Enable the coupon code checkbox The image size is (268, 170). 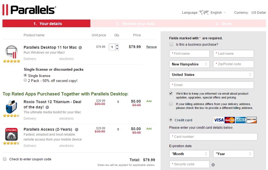point(5,159)
